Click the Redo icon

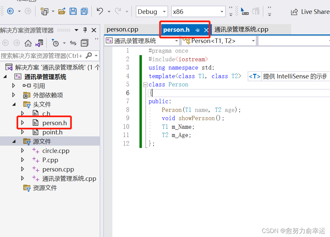tap(118, 11)
